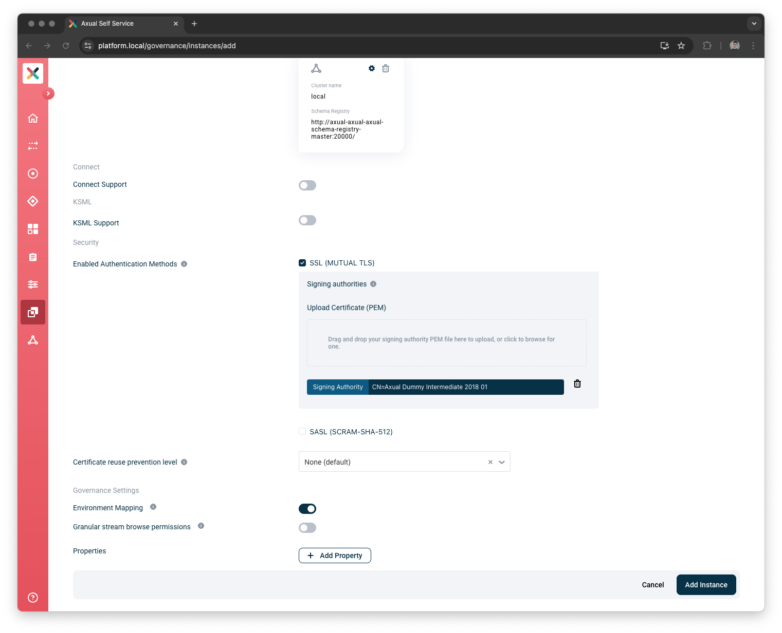The width and height of the screenshot is (782, 633).
Task: Disable Environment Mapping toggle
Action: point(307,509)
